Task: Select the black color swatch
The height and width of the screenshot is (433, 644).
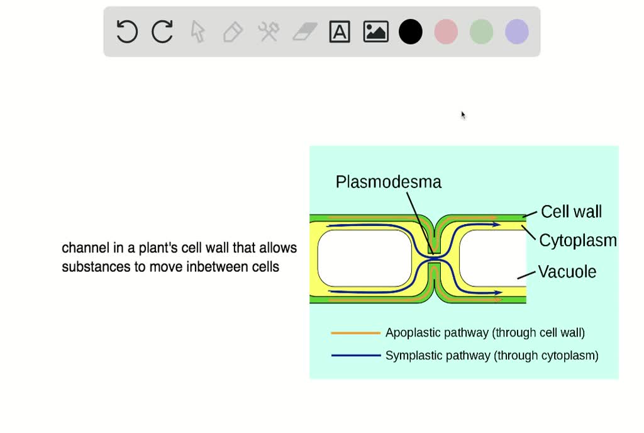Action: [410, 31]
